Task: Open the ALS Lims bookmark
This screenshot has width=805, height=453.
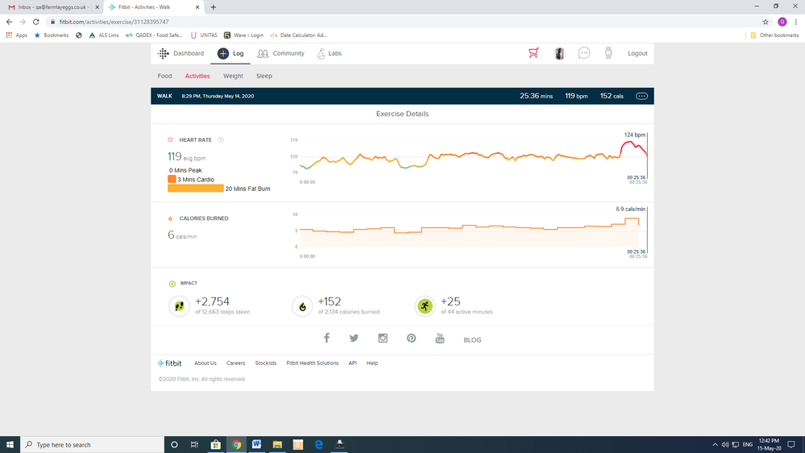Action: tap(104, 35)
